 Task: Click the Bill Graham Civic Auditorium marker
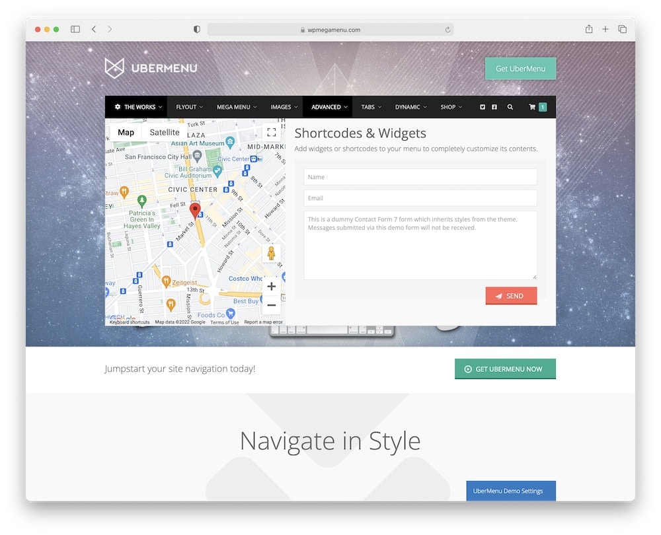pyautogui.click(x=217, y=170)
